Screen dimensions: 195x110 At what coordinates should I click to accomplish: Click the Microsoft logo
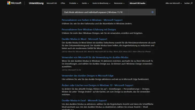click(x=14, y=3)
